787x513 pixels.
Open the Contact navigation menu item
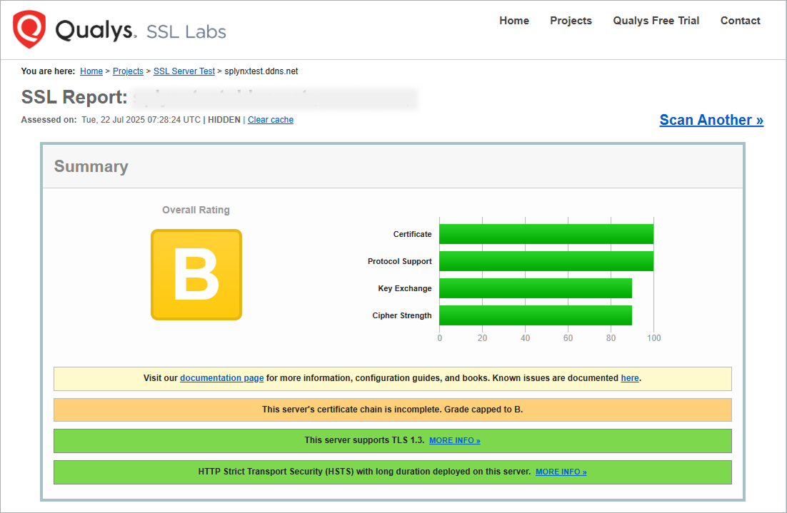point(741,21)
